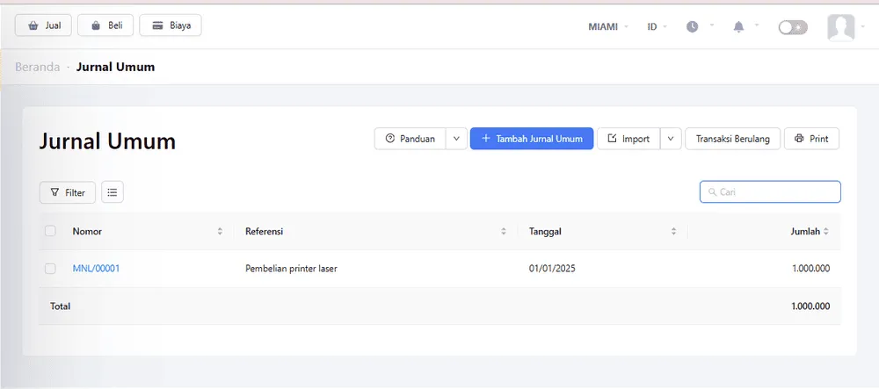
Task: Tick the checkbox for MNL/00001 row
Action: pyautogui.click(x=50, y=269)
